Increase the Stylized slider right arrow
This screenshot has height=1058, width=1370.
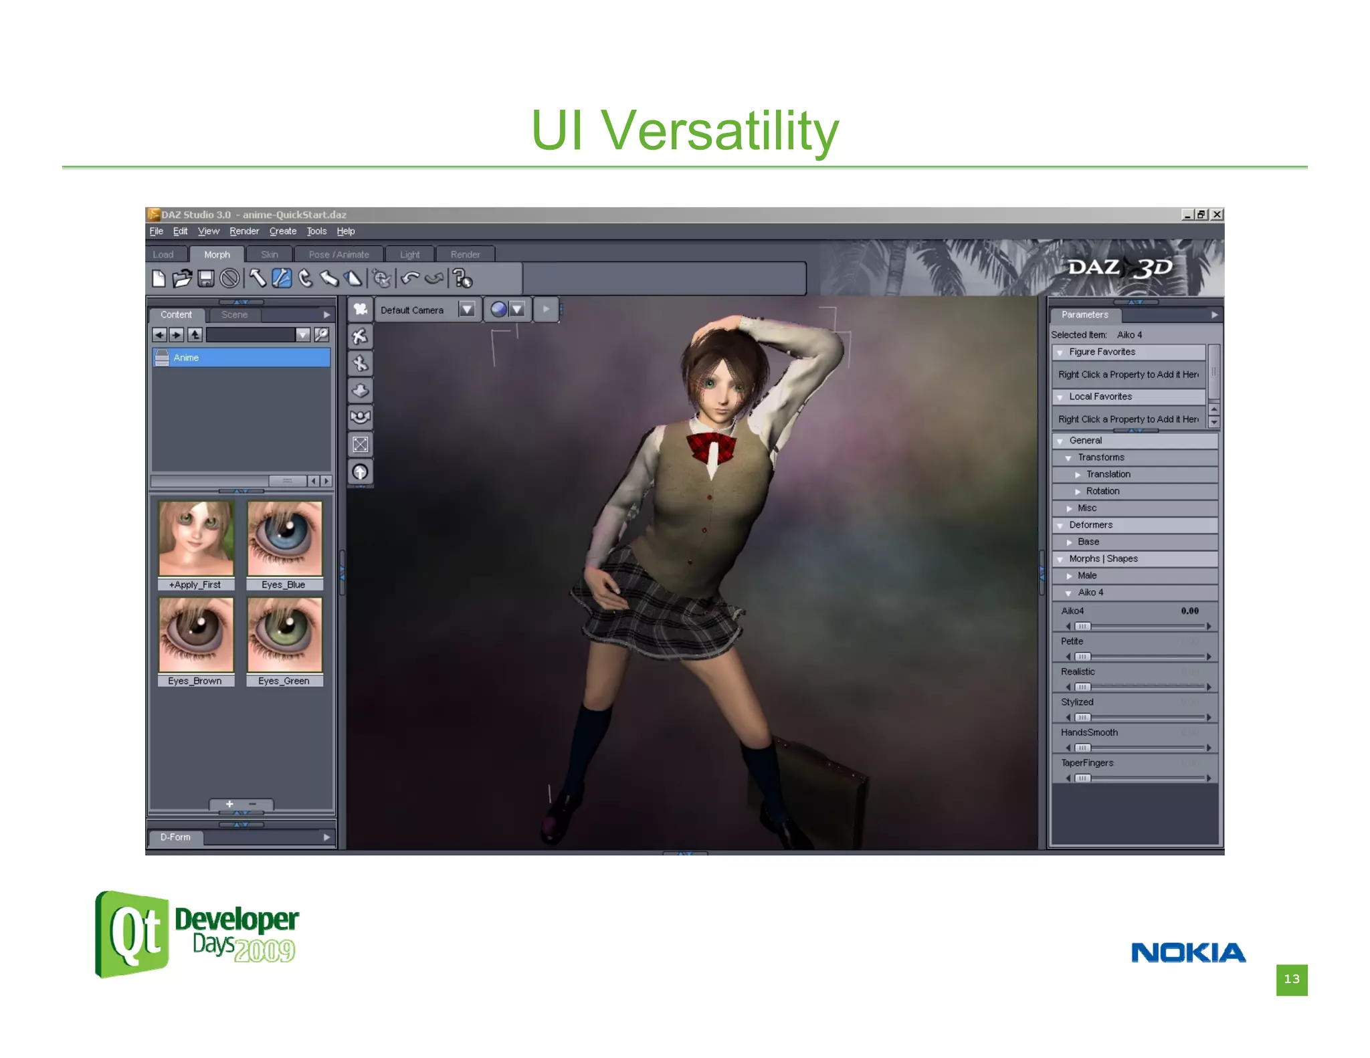[1209, 718]
